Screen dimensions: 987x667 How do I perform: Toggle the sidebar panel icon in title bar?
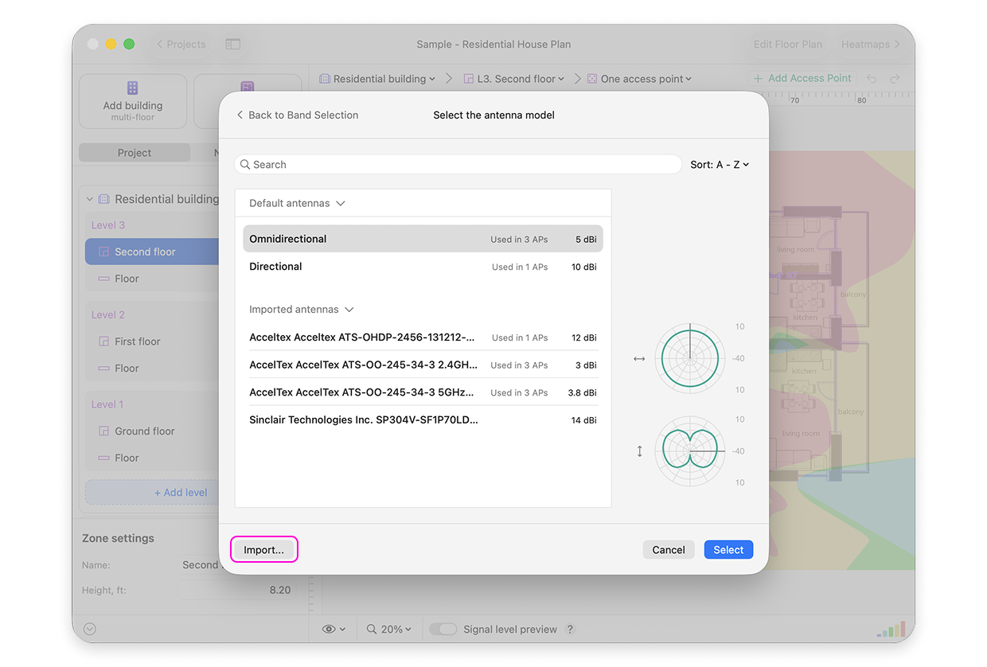pos(232,45)
